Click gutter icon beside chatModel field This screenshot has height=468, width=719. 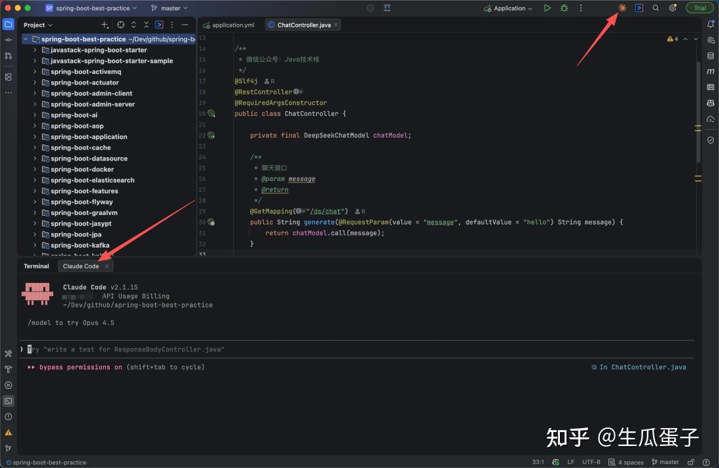pos(212,135)
